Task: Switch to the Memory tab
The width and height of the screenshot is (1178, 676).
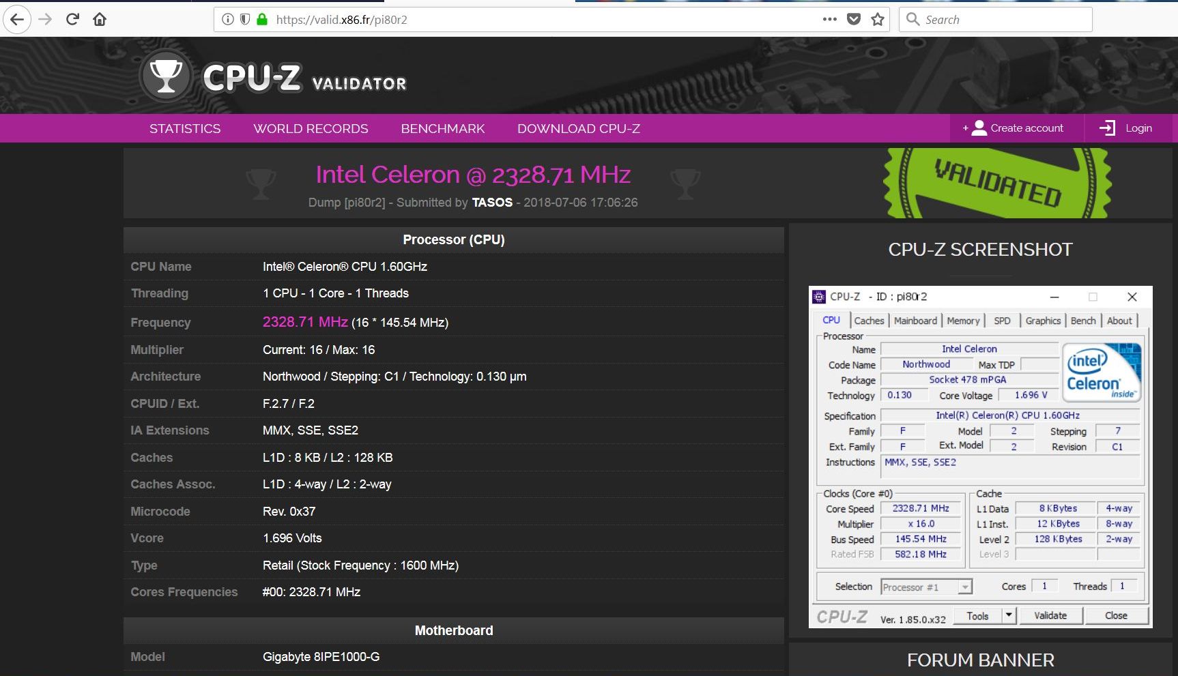Action: [963, 321]
